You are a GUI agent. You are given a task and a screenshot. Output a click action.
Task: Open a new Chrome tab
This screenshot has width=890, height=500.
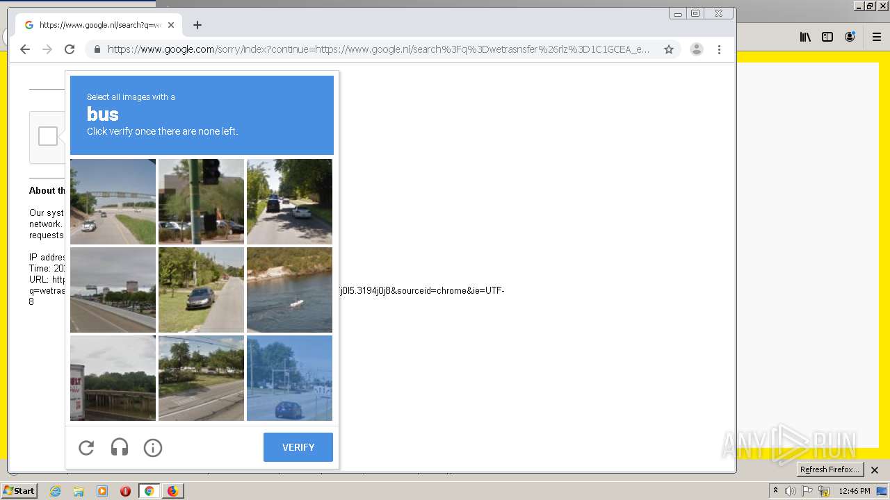[x=197, y=25]
